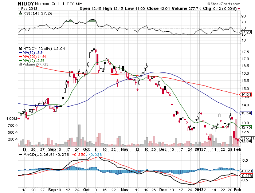The image size is (255, 193).
Task: Click the NTDOY ticker symbol in the title
Action: pos(26,4)
